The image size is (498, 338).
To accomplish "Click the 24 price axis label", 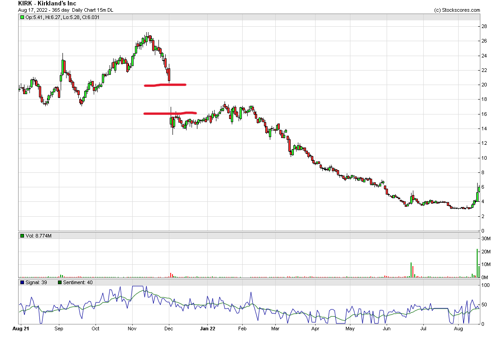I will 484,56.
